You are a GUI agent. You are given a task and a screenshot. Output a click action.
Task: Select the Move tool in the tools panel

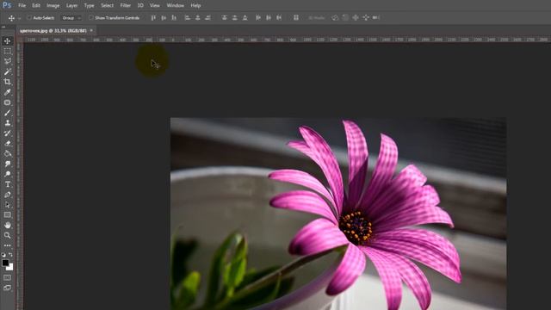pos(7,40)
